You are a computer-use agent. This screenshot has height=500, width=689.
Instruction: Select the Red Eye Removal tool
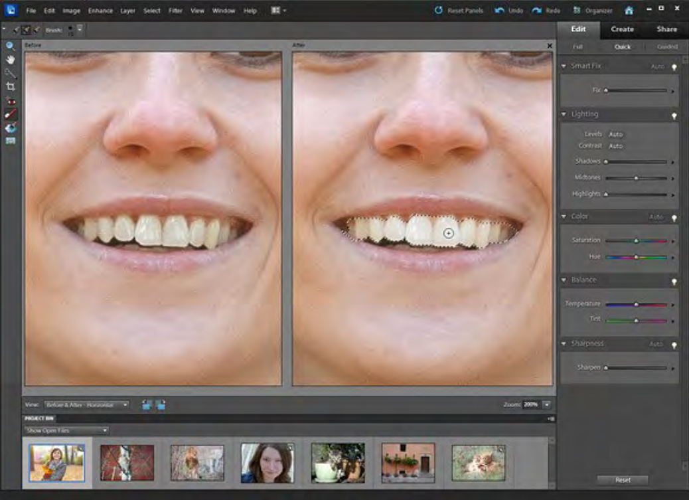click(x=11, y=100)
